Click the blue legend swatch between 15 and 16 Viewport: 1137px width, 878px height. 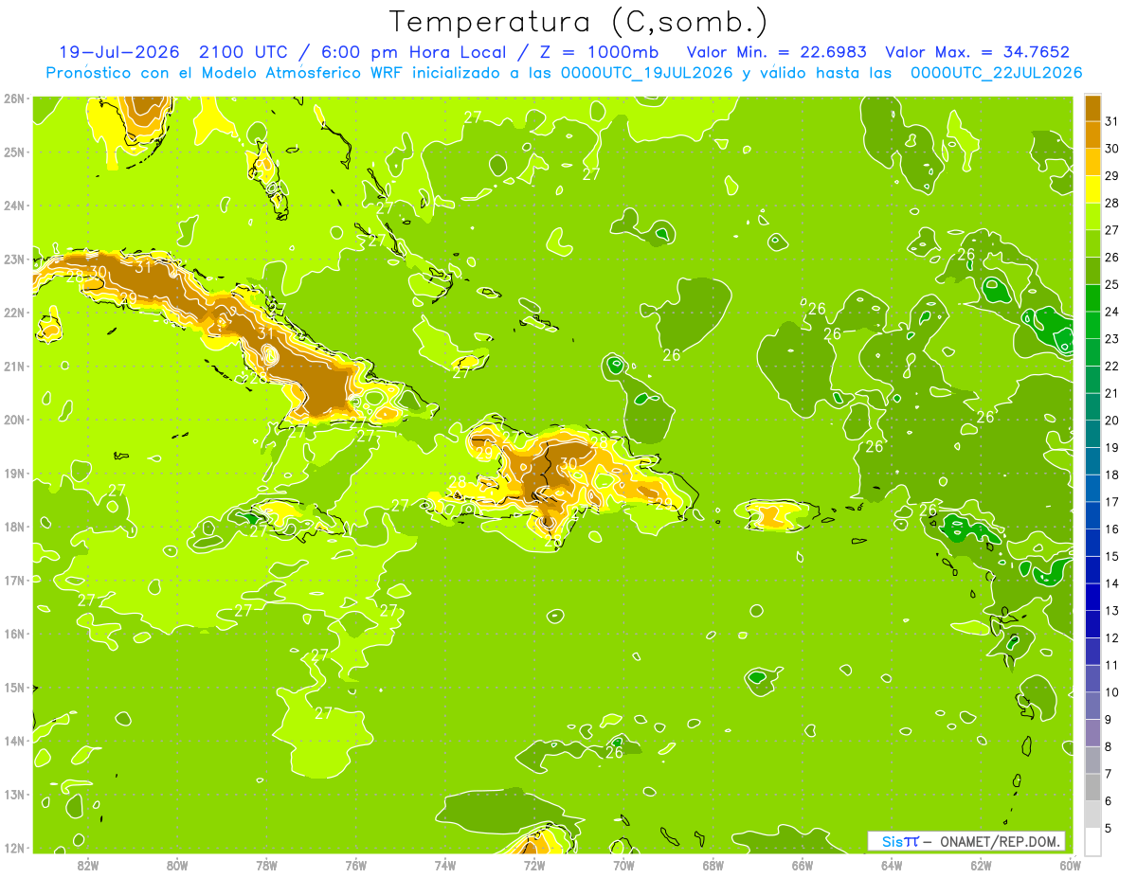pyautogui.click(x=1093, y=543)
